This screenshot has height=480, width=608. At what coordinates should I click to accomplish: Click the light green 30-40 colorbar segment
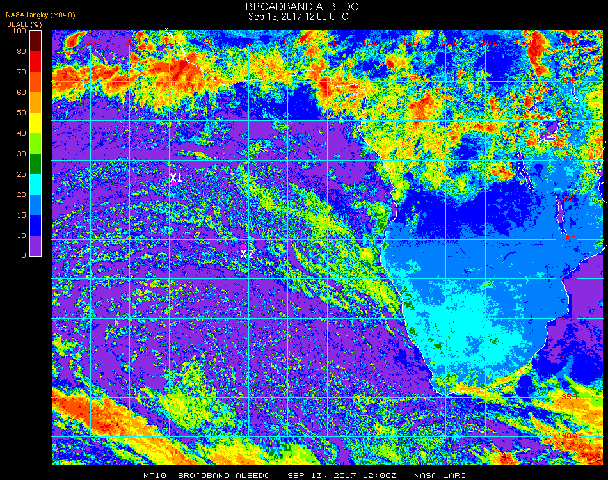35,143
